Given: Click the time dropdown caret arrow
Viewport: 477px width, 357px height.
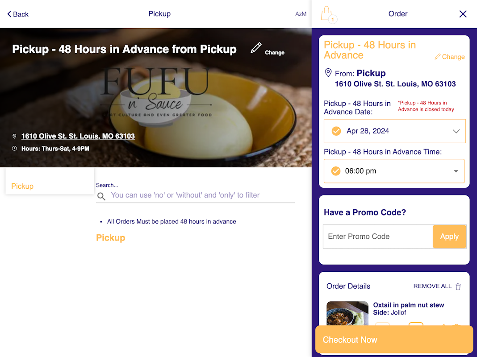Looking at the screenshot, I should pos(456,171).
